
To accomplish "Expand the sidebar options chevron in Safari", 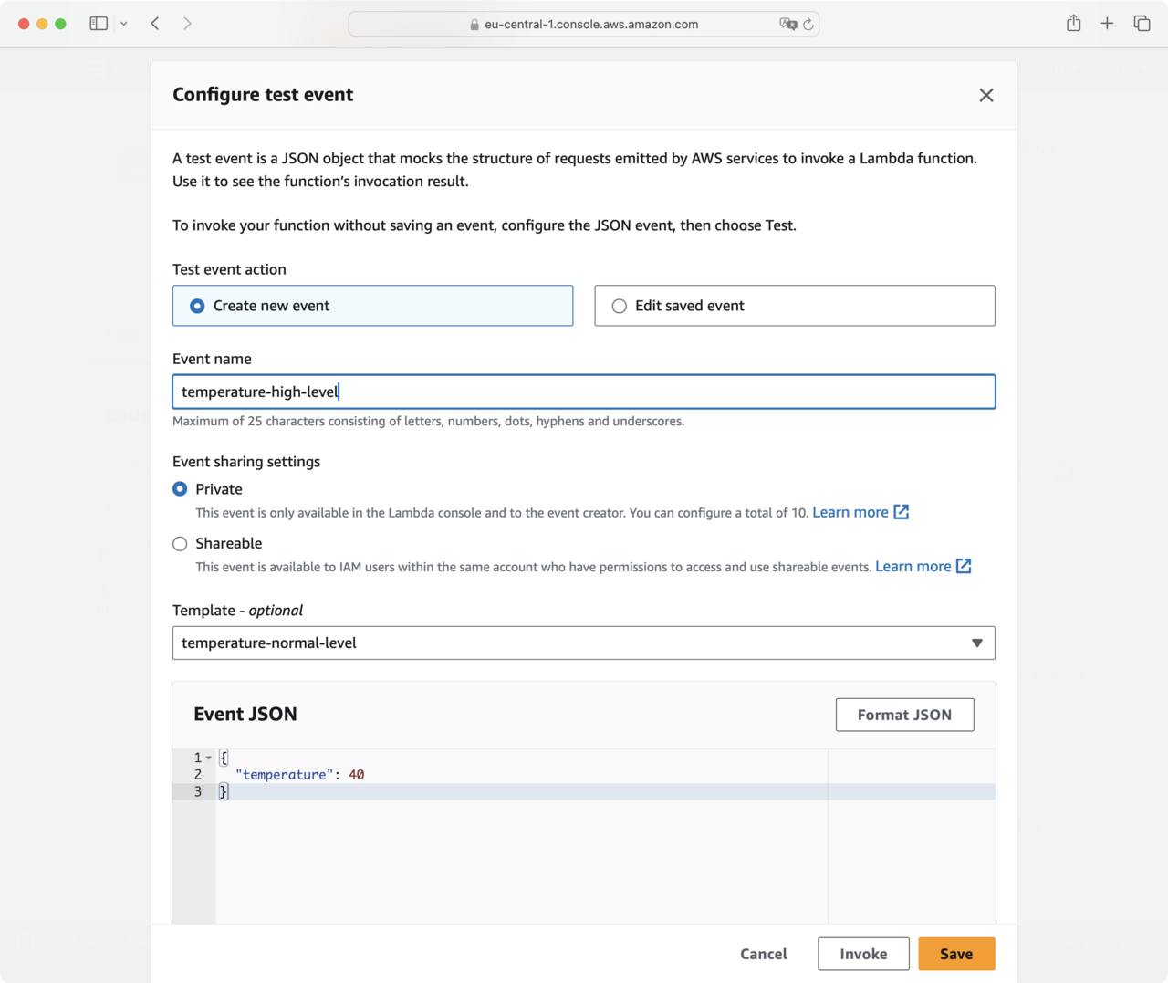I will pyautogui.click(x=124, y=24).
